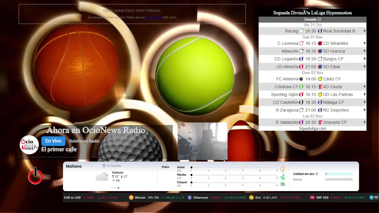
Task: Open venue pin for R Valladolid row
Action: [364, 122]
